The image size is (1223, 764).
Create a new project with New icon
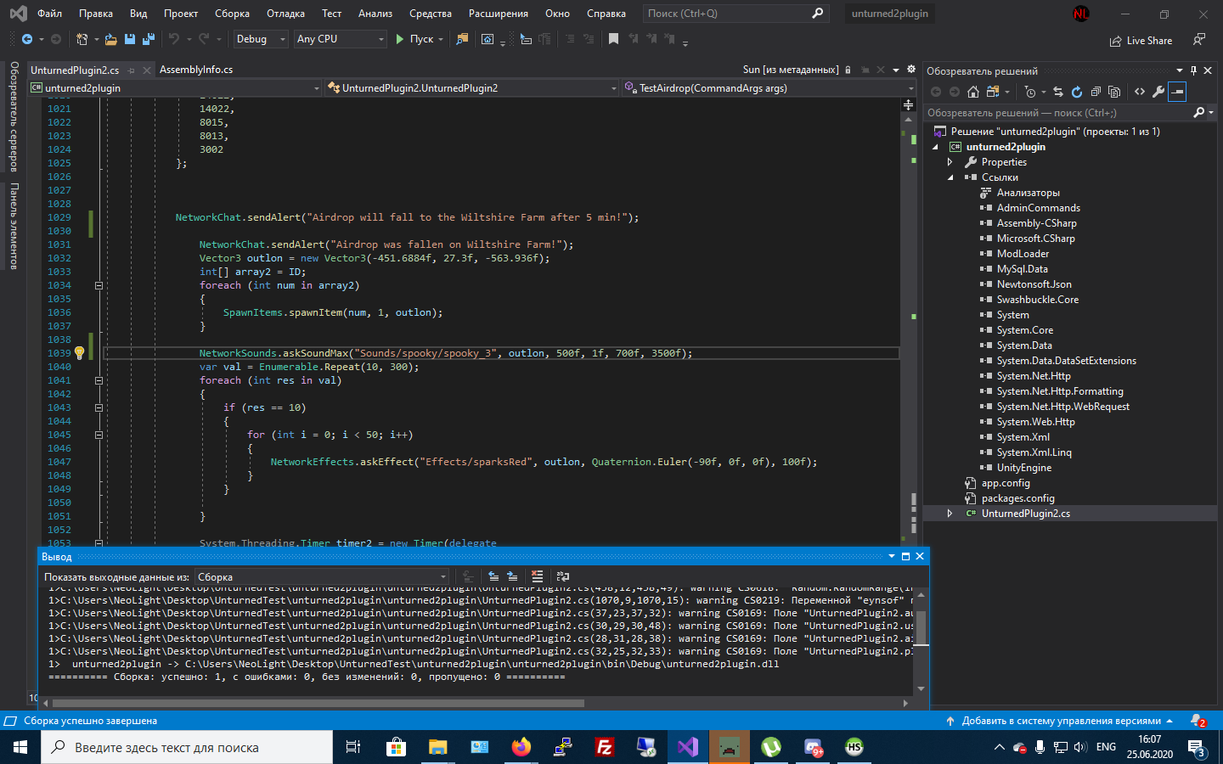click(82, 39)
